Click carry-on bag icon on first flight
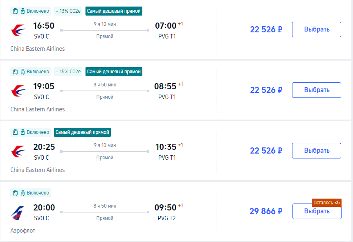This screenshot has height=242, width=353. 15,11
